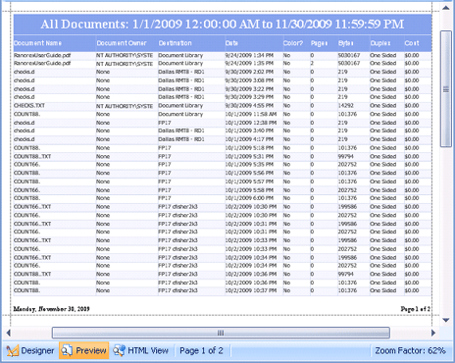Click the vertical scrollbar thumb

[446, 89]
